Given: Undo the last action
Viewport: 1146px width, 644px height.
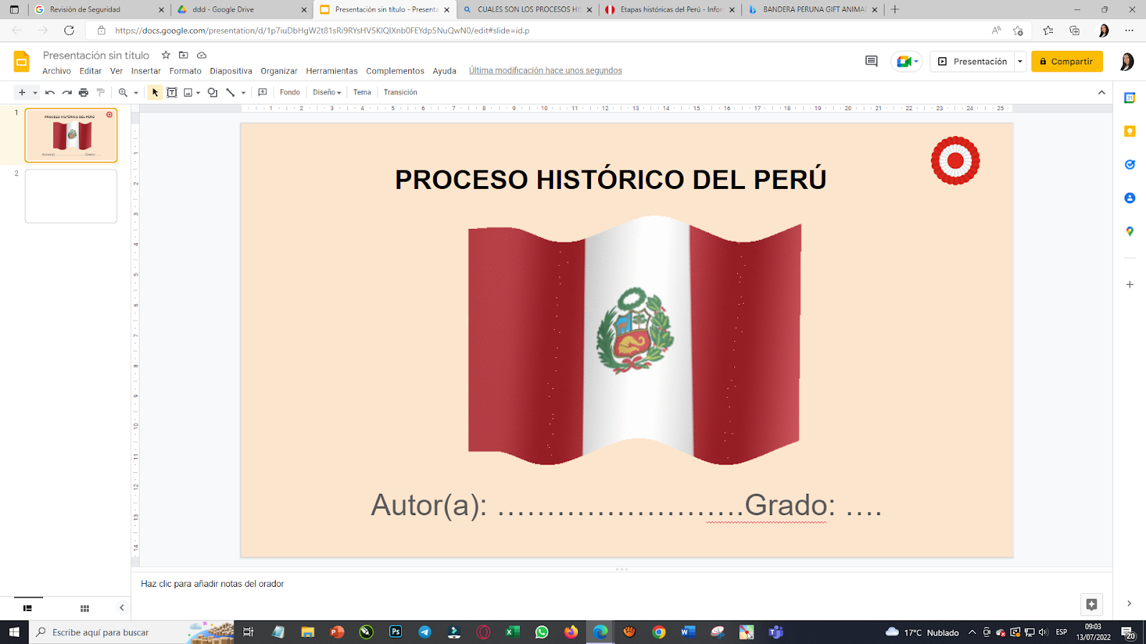Looking at the screenshot, I should [49, 92].
